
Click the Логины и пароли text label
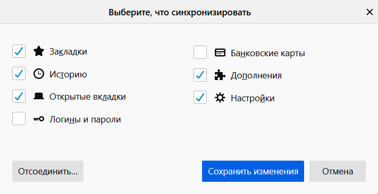[x=85, y=119]
